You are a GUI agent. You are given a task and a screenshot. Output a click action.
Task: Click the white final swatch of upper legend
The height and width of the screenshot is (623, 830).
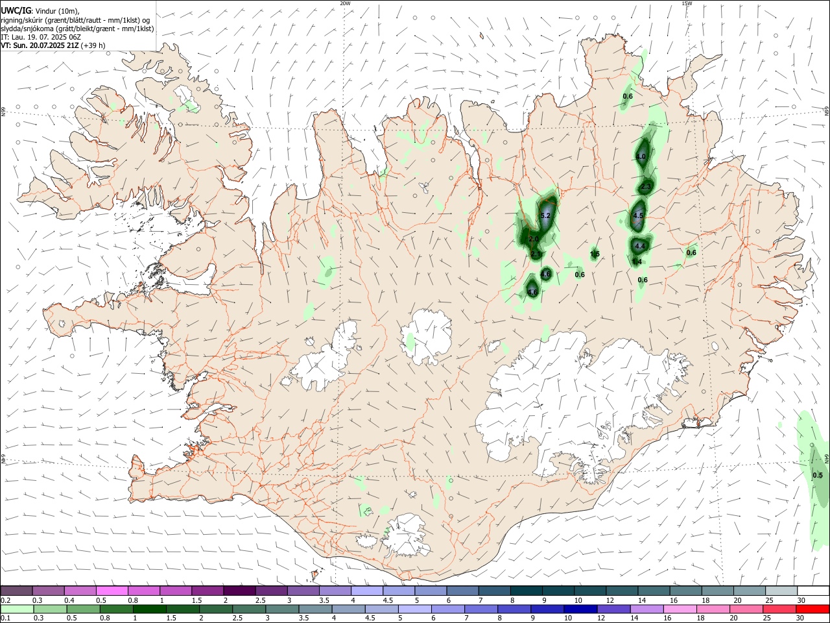pyautogui.click(x=812, y=591)
